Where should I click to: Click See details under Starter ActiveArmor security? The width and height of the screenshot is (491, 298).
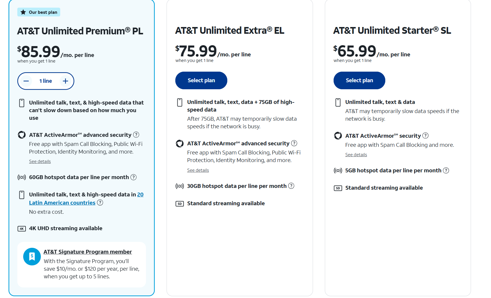356,155
